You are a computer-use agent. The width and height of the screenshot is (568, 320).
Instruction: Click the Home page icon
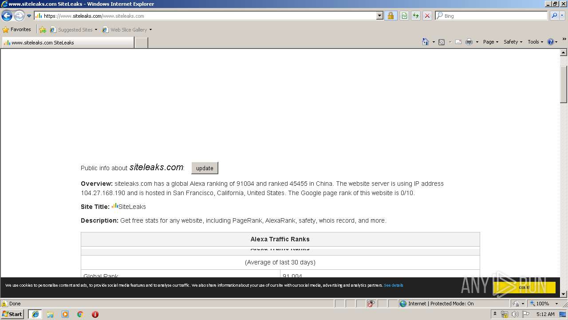coord(425,42)
